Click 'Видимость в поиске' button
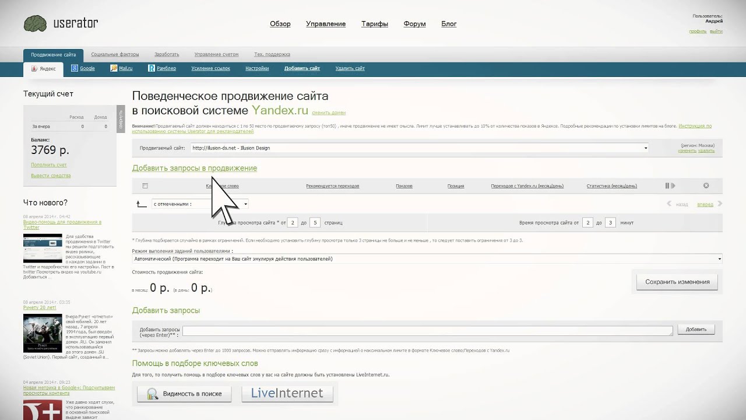The height and width of the screenshot is (420, 746). (184, 394)
